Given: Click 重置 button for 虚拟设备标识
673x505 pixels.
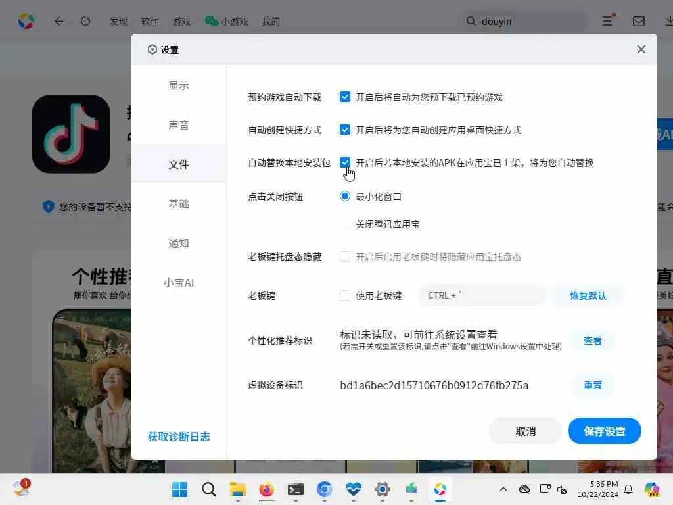Looking at the screenshot, I should (x=592, y=385).
